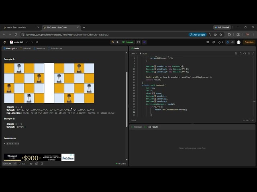Click the description panel scrollbar thumb

[x=126, y=99]
